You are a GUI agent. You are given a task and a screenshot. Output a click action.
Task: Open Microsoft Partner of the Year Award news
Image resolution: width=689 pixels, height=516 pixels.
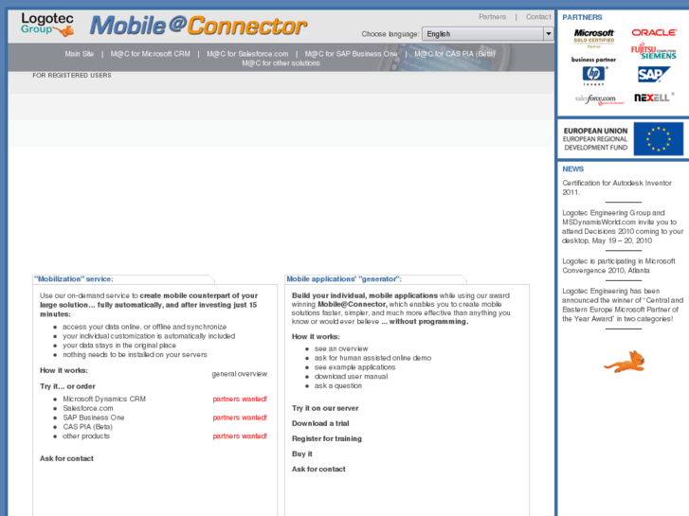pyautogui.click(x=623, y=305)
